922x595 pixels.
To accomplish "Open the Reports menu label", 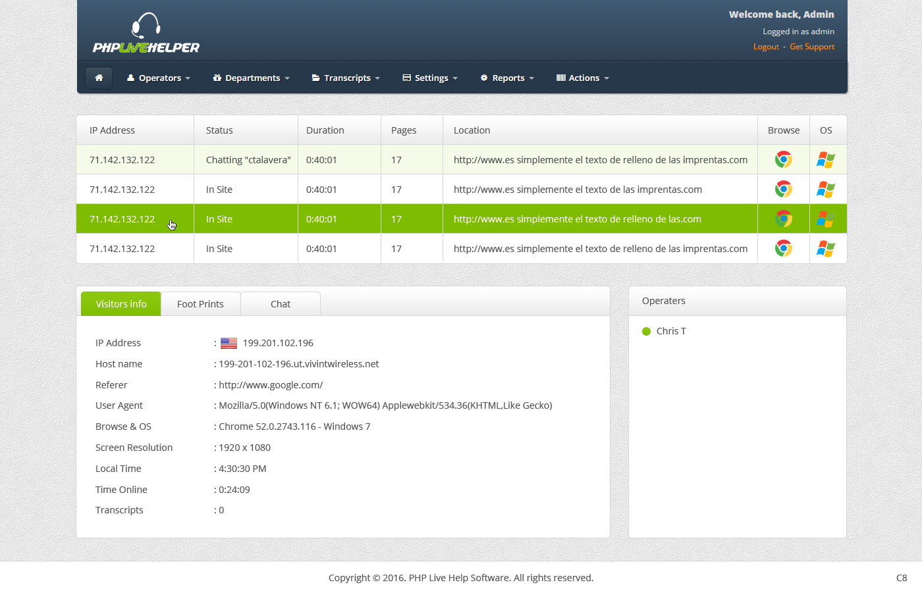I will (508, 78).
